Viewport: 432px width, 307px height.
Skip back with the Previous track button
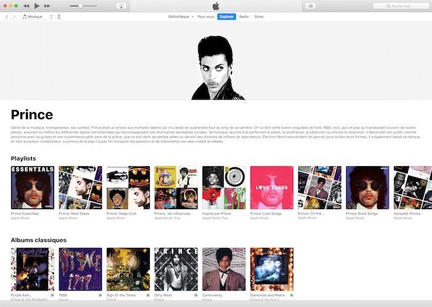coord(26,6)
